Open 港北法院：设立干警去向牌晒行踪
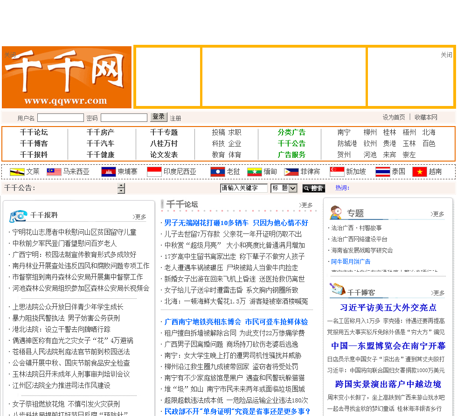457x416 pixels. pyautogui.click(x=61, y=329)
